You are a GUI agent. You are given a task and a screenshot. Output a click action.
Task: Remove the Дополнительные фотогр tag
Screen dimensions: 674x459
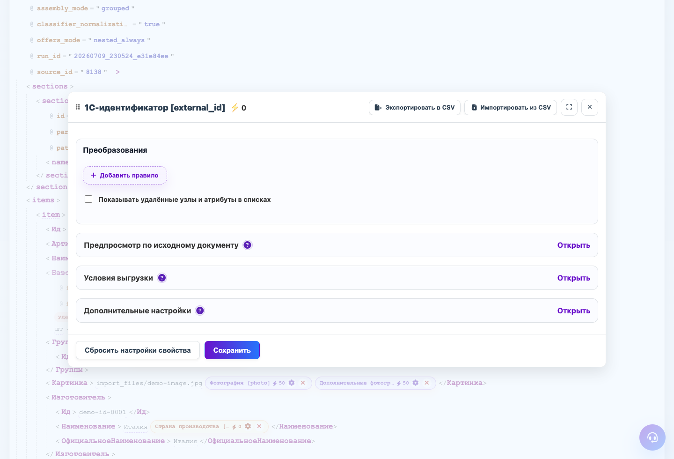pyautogui.click(x=427, y=383)
